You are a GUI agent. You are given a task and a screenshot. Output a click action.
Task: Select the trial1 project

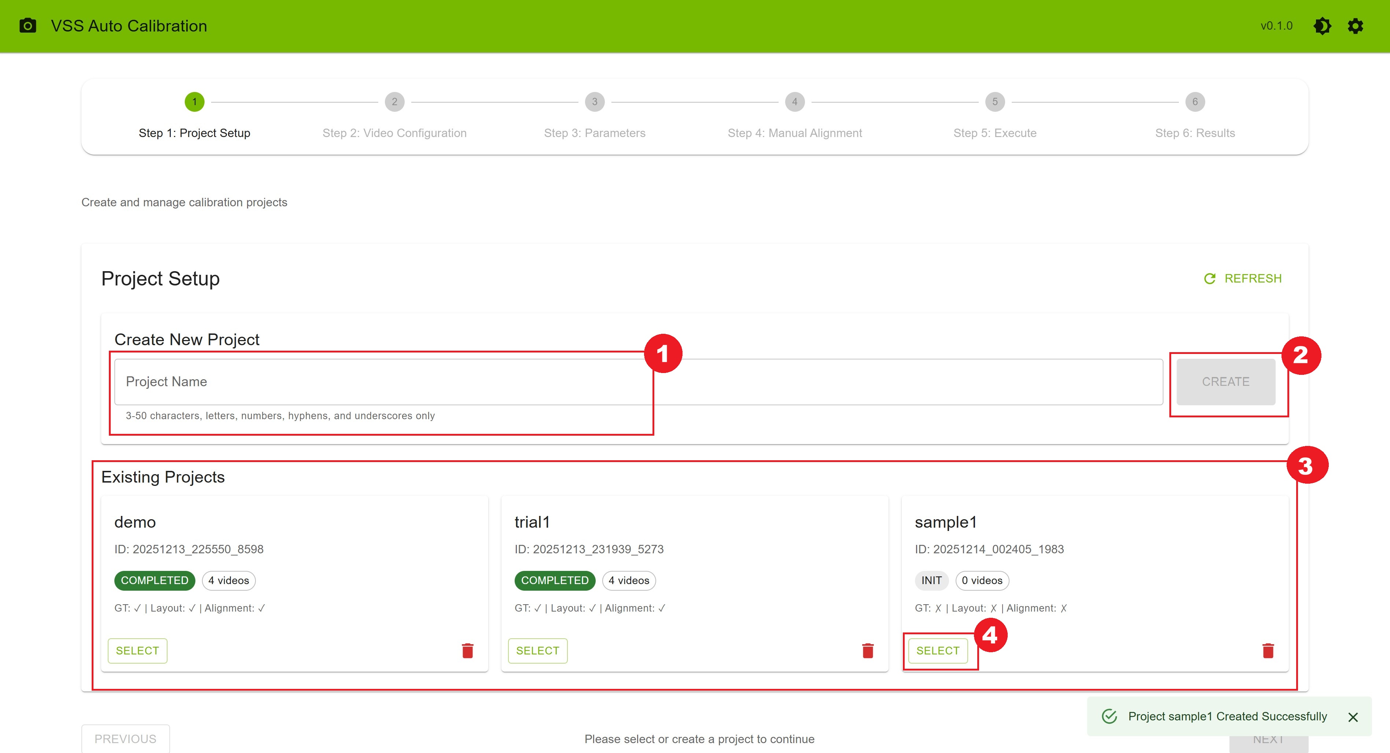537,650
